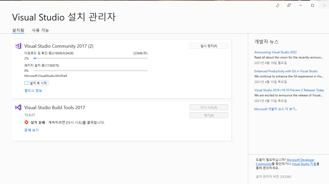Image resolution: width=329 pixels, height=184 pixels.
Task: Minimize the installer window
Action: [301, 5]
